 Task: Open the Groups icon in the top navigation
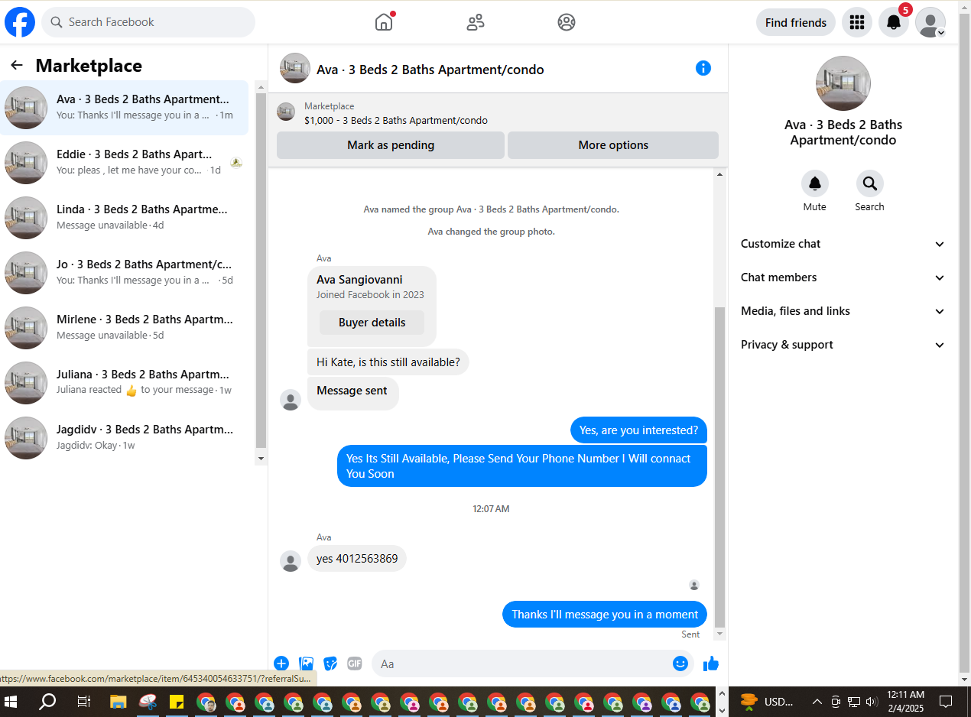567,22
